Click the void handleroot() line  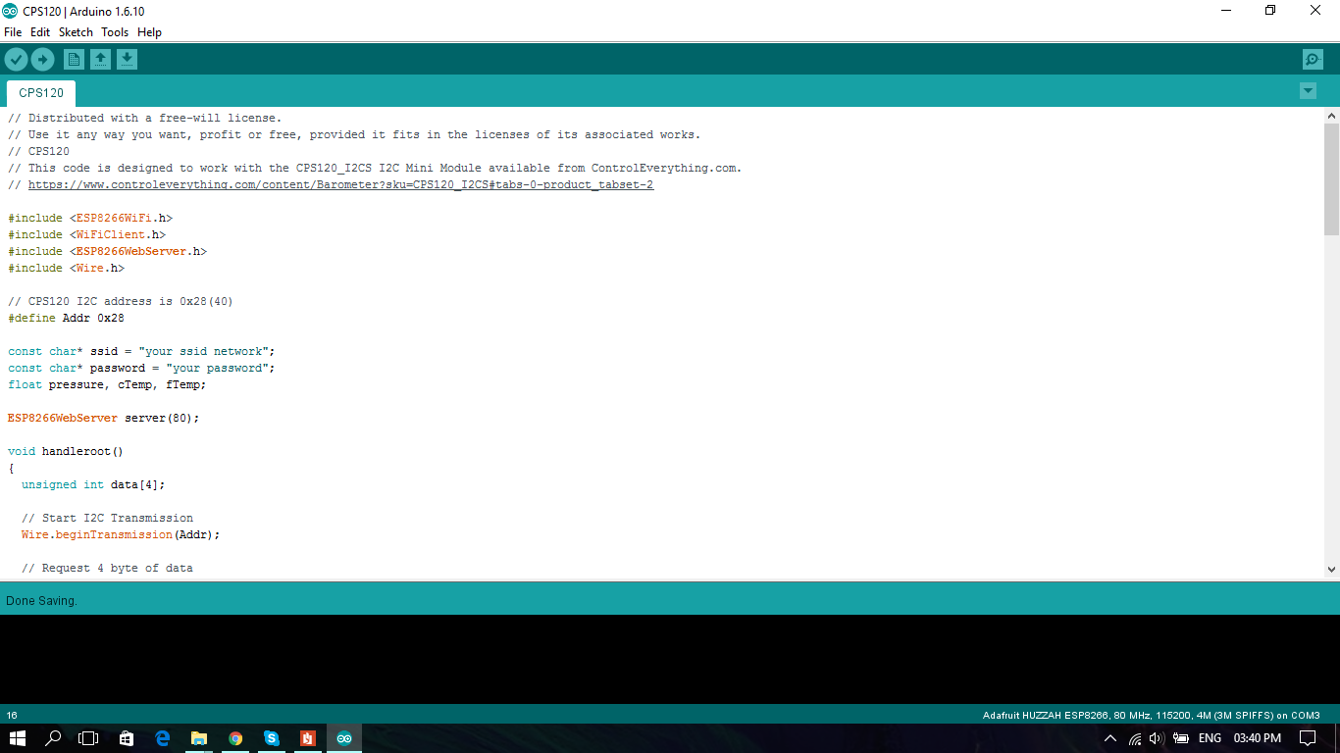coord(66,451)
